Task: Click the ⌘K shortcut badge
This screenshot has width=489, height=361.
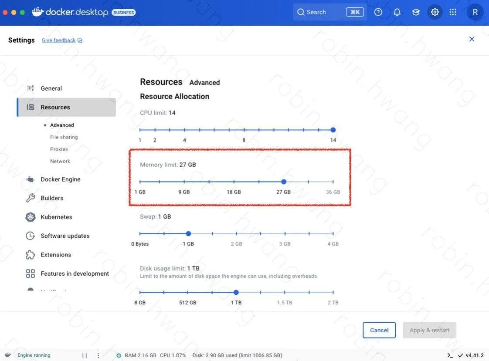Action: 355,12
